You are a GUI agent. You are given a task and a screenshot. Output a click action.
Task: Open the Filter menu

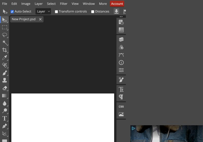(x=64, y=4)
